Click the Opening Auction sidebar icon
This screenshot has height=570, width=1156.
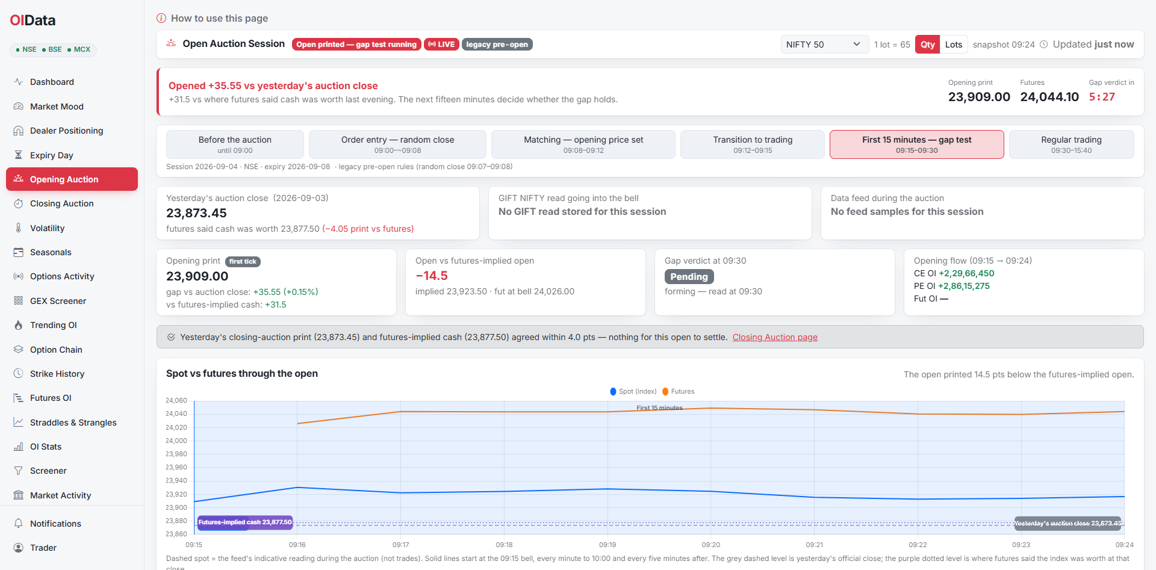pyautogui.click(x=18, y=179)
